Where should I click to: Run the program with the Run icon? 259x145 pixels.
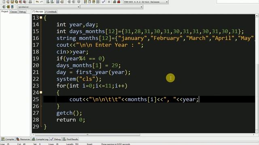click(89, 2)
